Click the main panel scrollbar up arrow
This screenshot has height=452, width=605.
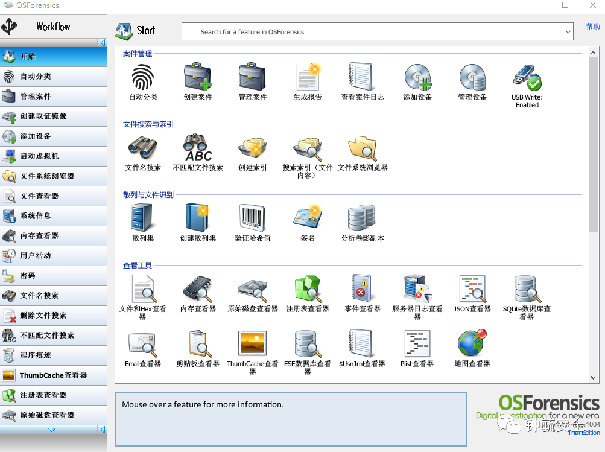coord(593,52)
